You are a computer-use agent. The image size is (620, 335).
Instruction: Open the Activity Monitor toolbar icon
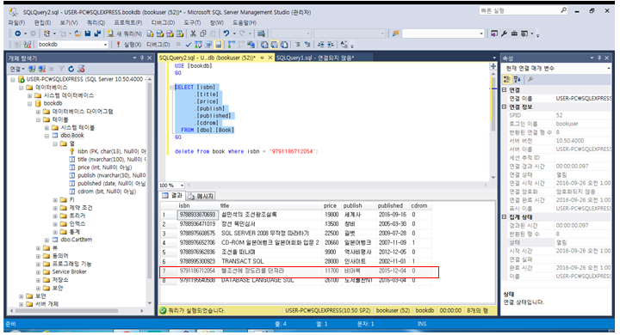tap(261, 33)
